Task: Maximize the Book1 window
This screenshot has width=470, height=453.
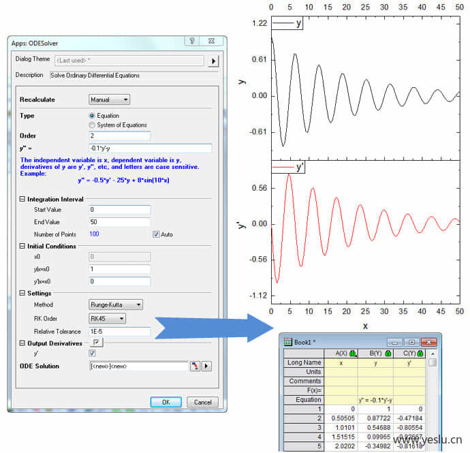Action: [412, 342]
